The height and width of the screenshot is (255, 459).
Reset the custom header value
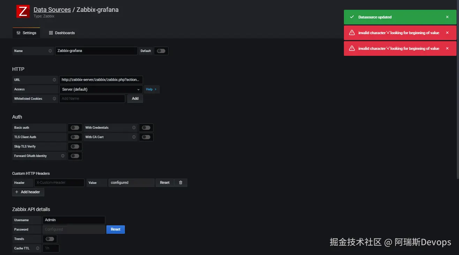[x=165, y=183]
